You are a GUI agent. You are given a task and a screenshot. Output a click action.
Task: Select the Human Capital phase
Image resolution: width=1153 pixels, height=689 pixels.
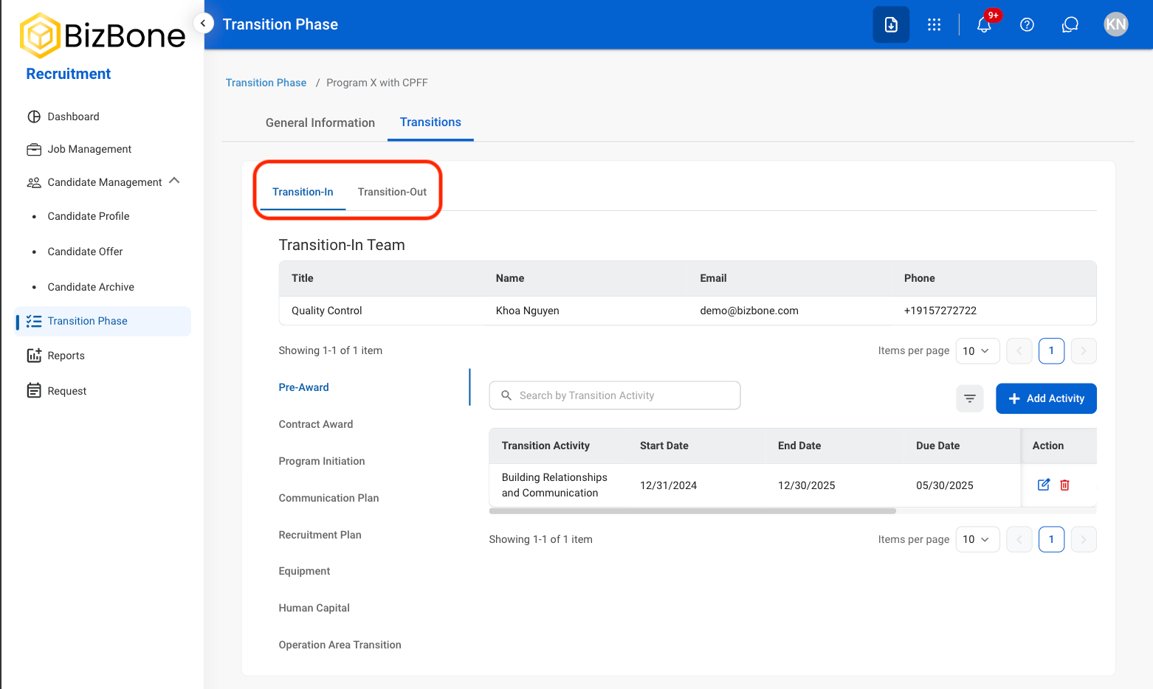(x=314, y=608)
